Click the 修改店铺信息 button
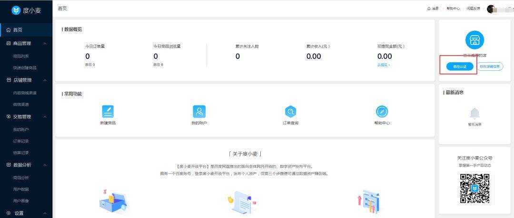Image resolution: width=514 pixels, height=218 pixels. pyautogui.click(x=490, y=66)
